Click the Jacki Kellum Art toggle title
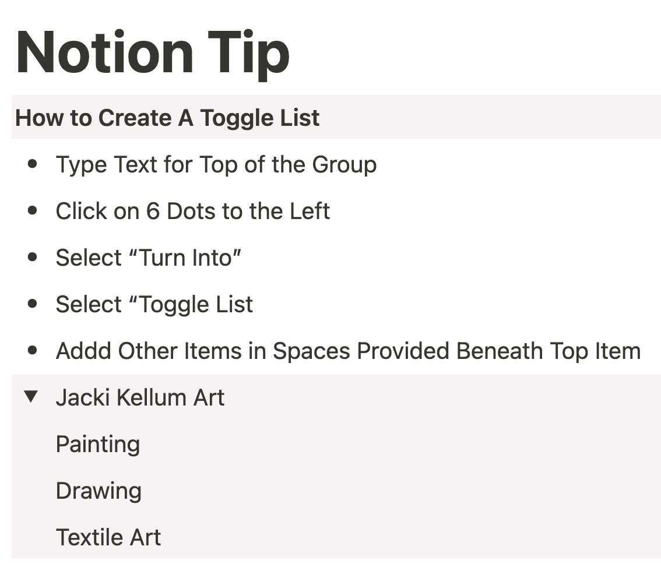 click(x=140, y=397)
